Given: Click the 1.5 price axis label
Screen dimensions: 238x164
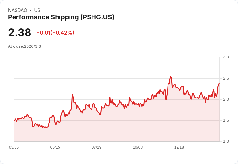Looking at the screenshot, I should 226,120.
